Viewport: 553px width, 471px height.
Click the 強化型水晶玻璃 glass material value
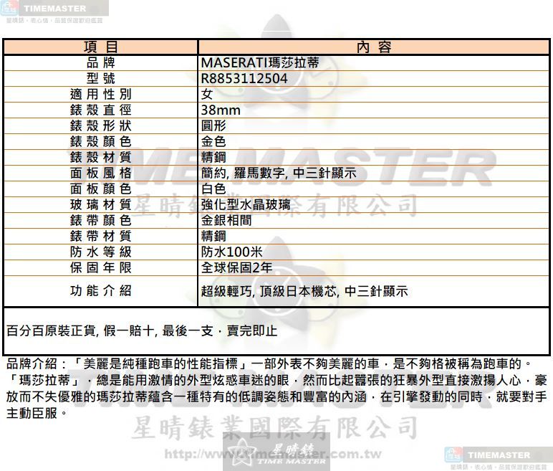pos(246,205)
